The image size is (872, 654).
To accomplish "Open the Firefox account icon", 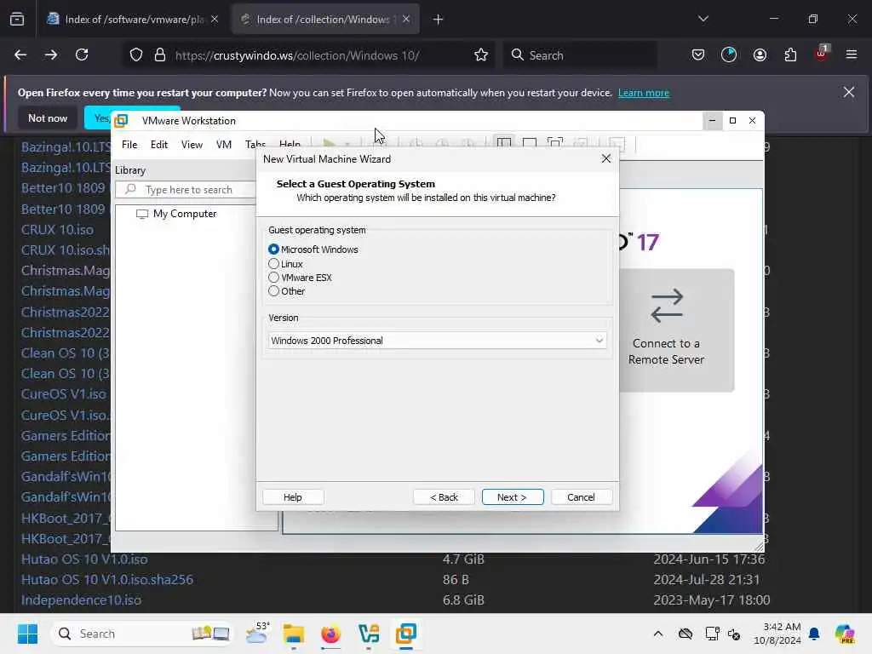I will point(760,55).
